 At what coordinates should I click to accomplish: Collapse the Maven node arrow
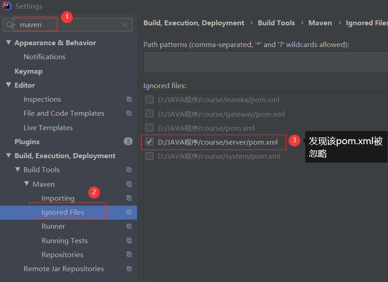pos(27,184)
